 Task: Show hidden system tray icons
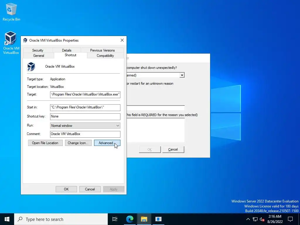click(248, 219)
